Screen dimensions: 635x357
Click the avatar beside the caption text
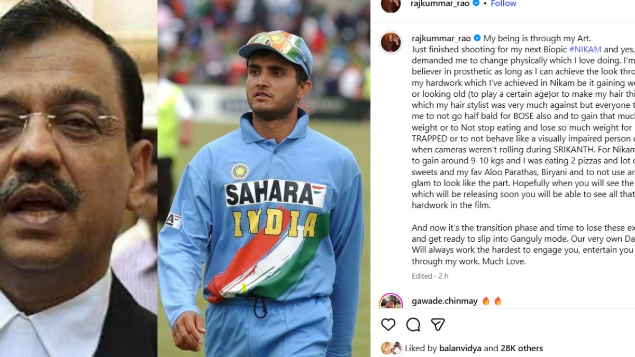pyautogui.click(x=391, y=42)
